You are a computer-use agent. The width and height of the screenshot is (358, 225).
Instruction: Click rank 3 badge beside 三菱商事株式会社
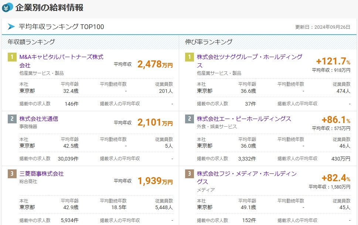(x=12, y=174)
